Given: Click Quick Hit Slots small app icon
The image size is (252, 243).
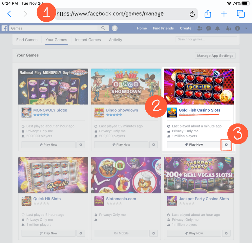Looking at the screenshot, I should tap(27, 201).
